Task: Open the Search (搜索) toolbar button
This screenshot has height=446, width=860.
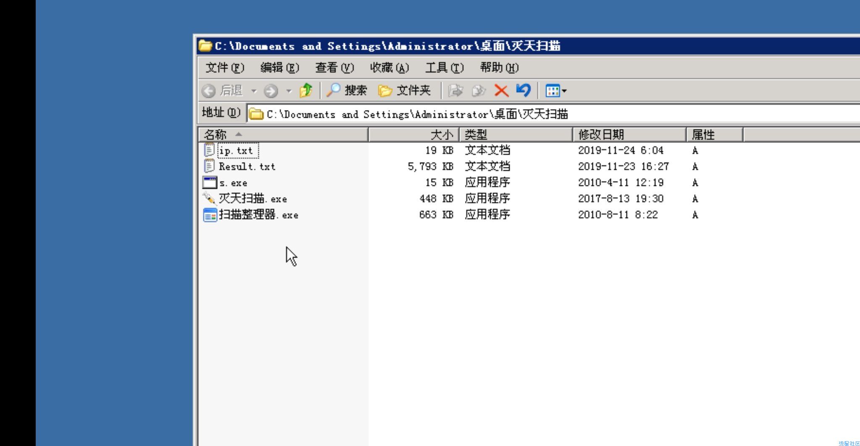Action: [x=347, y=90]
